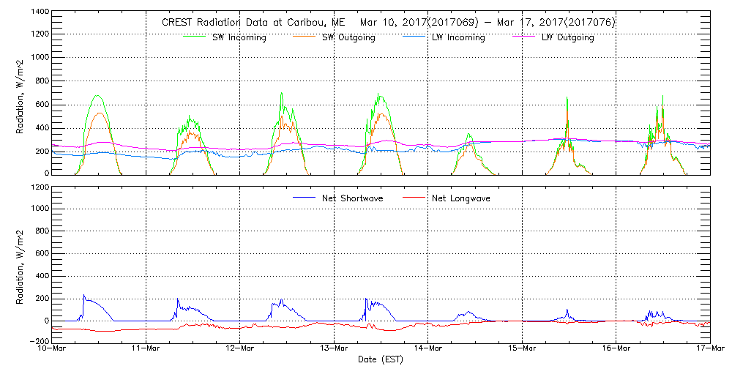Select the 'LW Outgoing' legend label

(567, 37)
